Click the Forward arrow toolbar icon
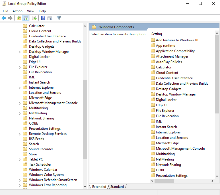Screen dimensions: 220x195 (x=10, y=18)
